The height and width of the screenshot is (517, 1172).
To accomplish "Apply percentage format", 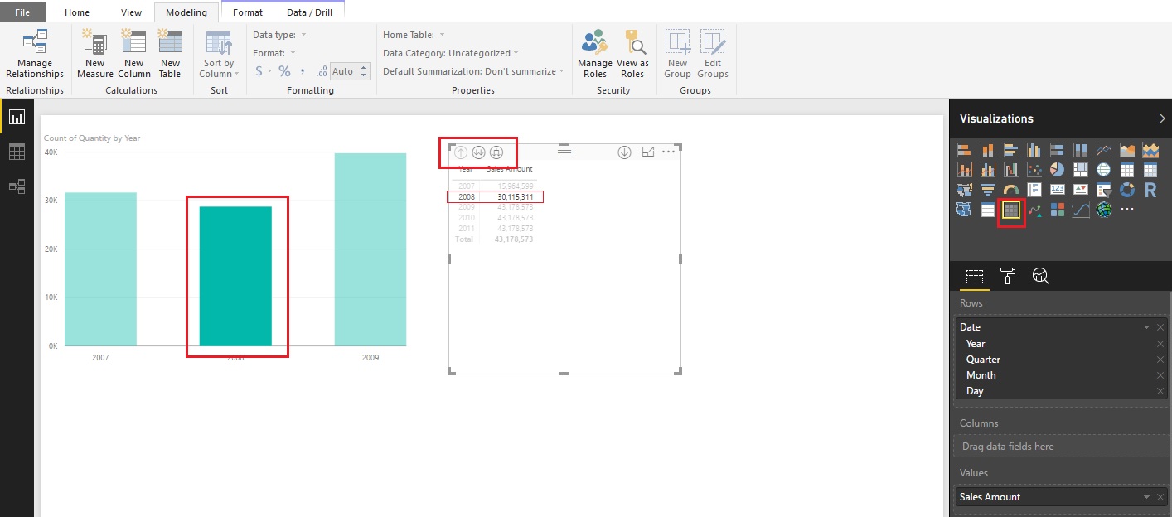I will click(x=284, y=71).
